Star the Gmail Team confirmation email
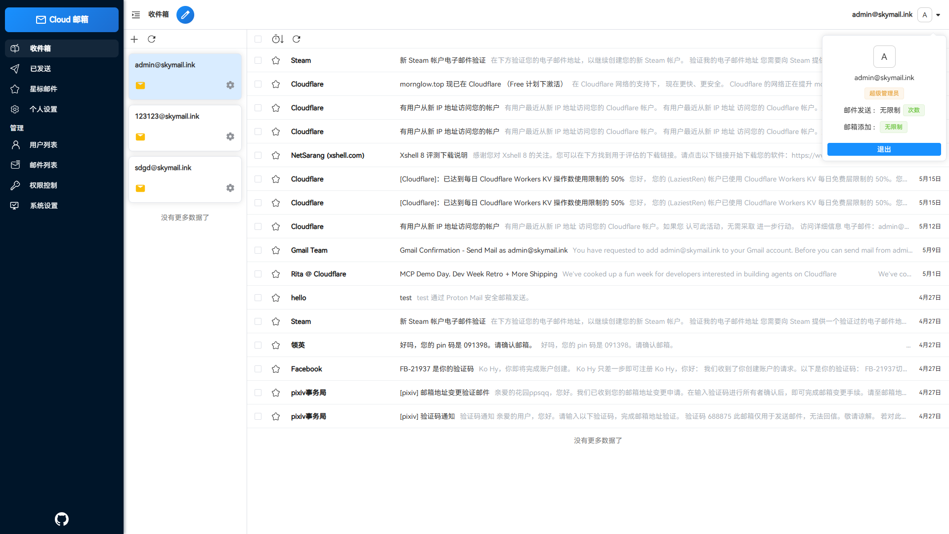The height and width of the screenshot is (534, 949). [276, 250]
